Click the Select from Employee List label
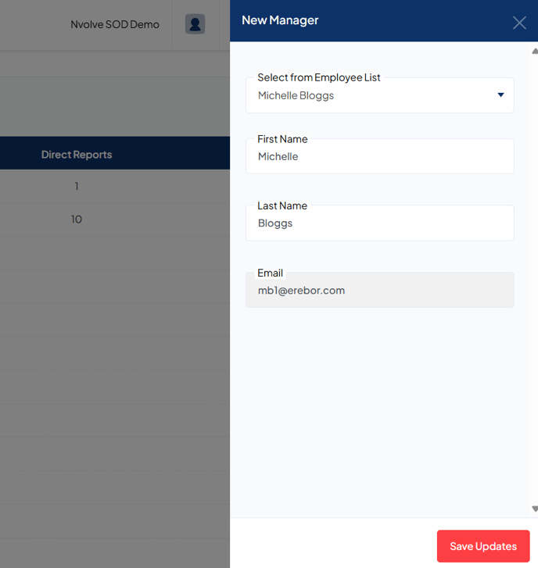Viewport: 538px width, 568px height. 319,77
